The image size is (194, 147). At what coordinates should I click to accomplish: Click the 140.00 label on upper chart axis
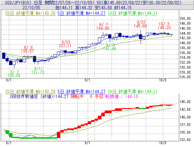(x=185, y=43)
